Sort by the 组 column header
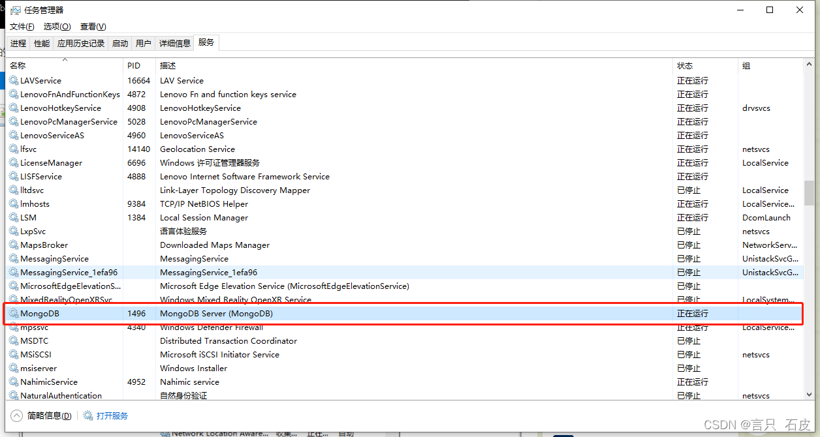 770,65
